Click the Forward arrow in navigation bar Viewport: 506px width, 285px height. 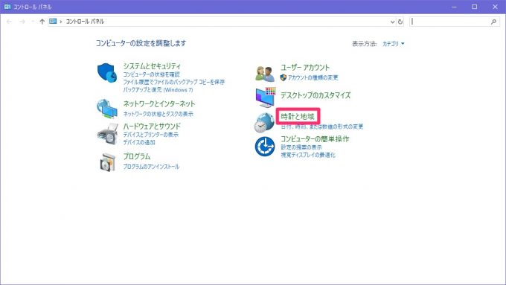(22, 22)
